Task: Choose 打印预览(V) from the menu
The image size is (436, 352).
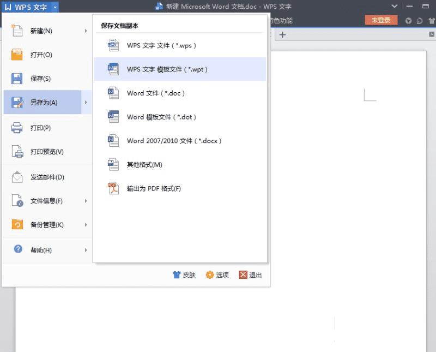Action: [47, 152]
